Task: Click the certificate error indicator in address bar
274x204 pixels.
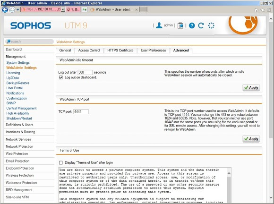Action: coord(73,9)
